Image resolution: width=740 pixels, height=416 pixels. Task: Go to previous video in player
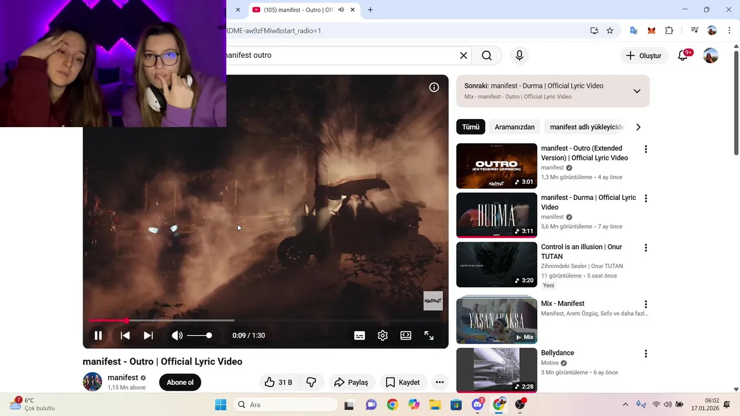pyautogui.click(x=125, y=335)
